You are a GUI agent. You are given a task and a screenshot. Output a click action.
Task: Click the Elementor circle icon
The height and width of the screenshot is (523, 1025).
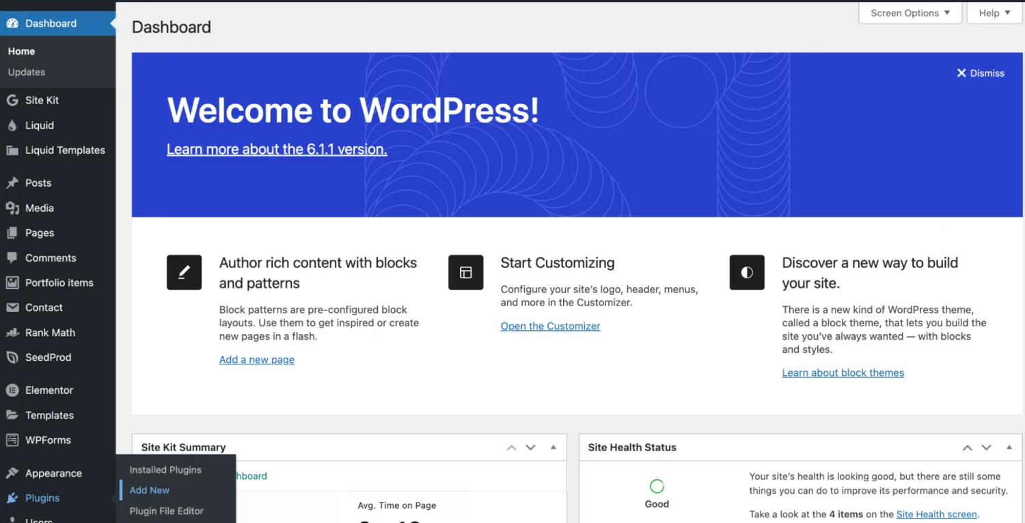pos(12,390)
